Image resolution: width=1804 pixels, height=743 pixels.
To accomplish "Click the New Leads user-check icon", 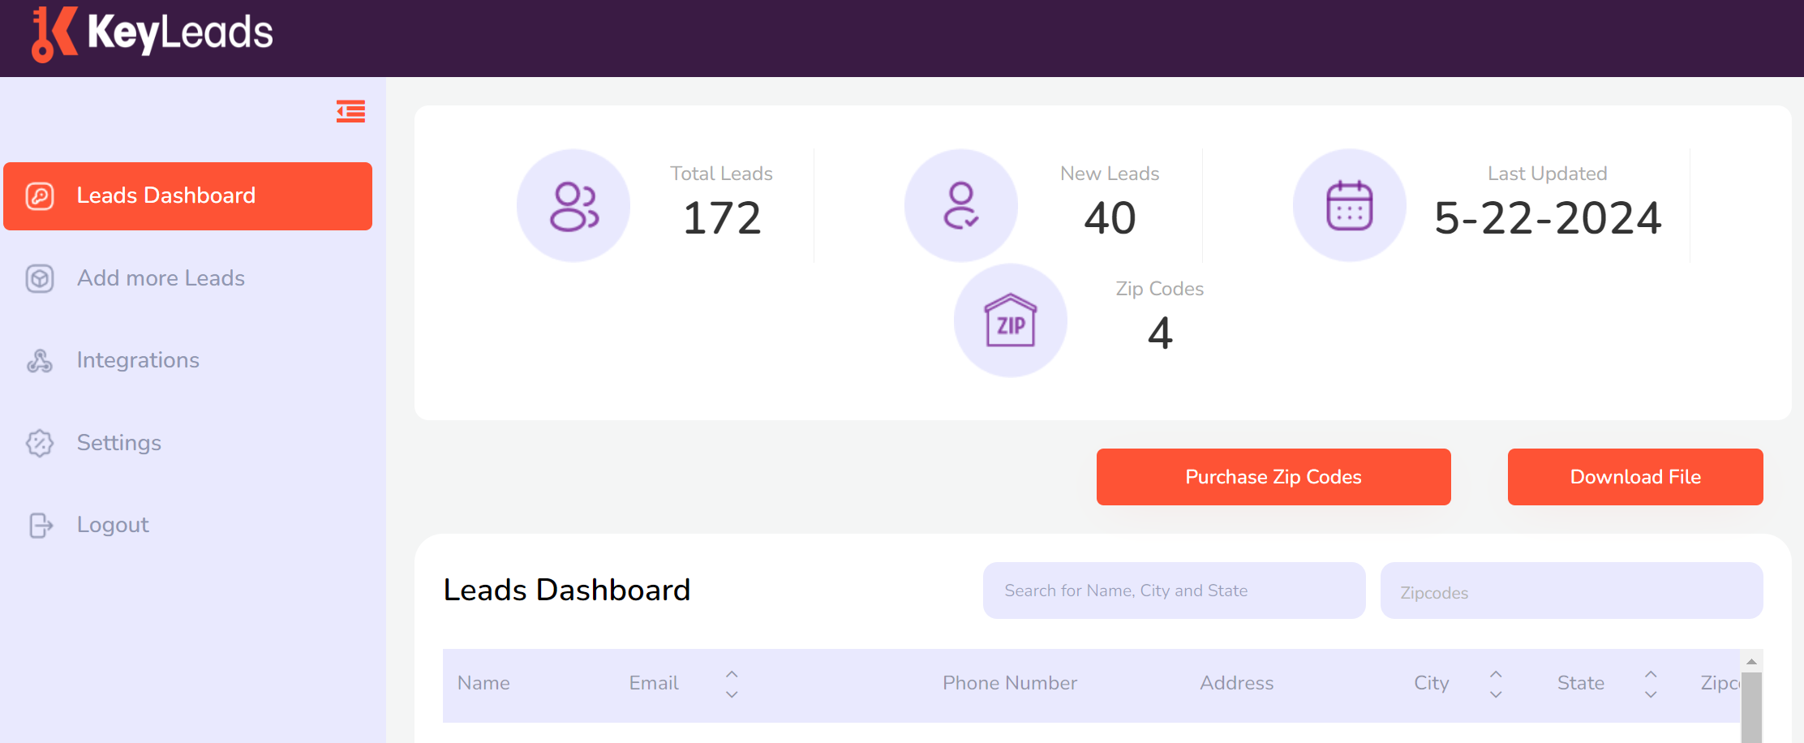I will [960, 205].
